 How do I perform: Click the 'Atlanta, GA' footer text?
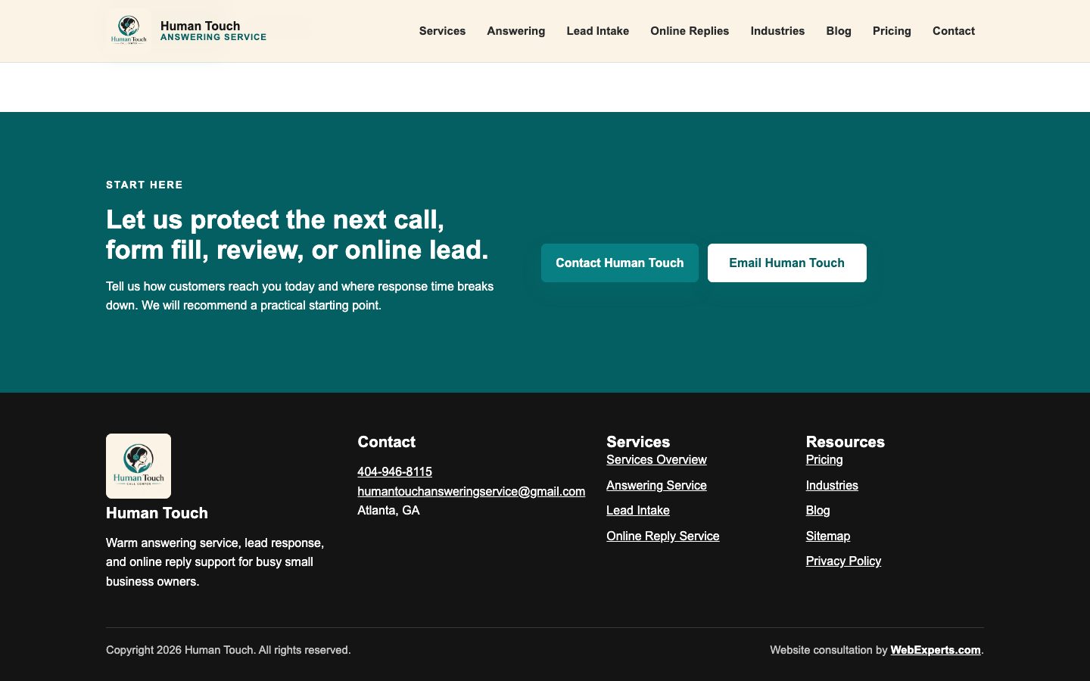click(388, 510)
